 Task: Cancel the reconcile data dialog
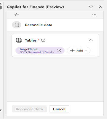(x=59, y=109)
